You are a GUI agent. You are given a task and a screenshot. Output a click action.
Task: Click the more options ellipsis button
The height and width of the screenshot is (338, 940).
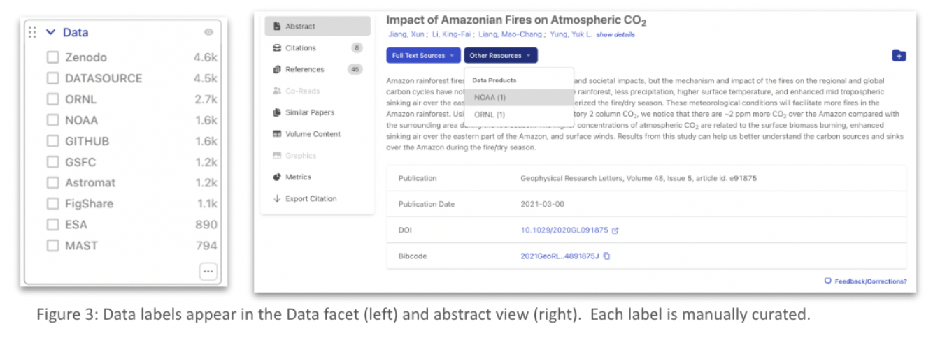[208, 271]
